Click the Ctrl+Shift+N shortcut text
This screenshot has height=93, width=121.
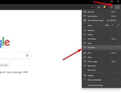click(x=111, y=20)
